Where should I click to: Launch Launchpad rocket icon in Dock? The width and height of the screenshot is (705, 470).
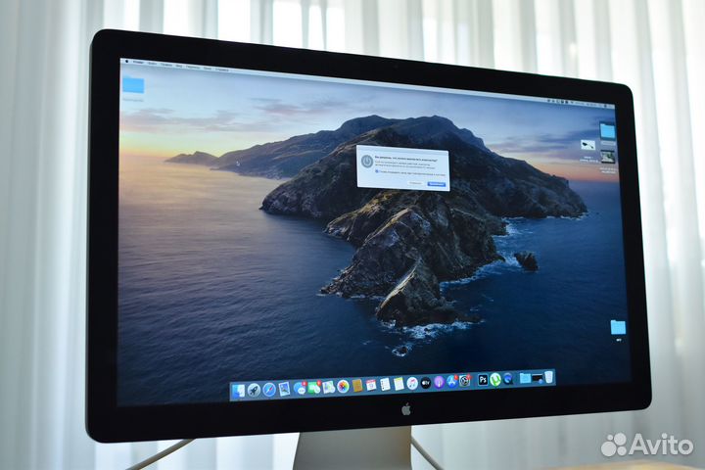(254, 390)
